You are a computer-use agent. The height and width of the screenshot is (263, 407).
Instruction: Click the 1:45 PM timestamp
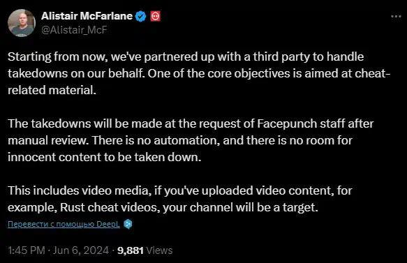point(27,250)
